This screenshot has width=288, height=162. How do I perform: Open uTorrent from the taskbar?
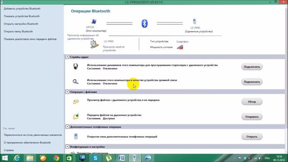(x=108, y=158)
